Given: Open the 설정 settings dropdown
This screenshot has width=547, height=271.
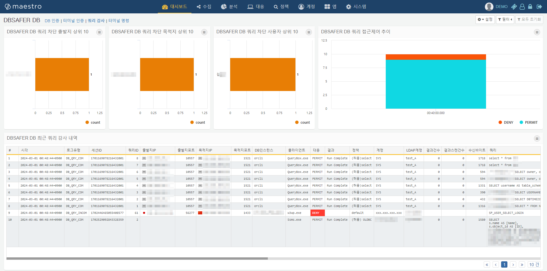Looking at the screenshot, I should click(485, 19).
